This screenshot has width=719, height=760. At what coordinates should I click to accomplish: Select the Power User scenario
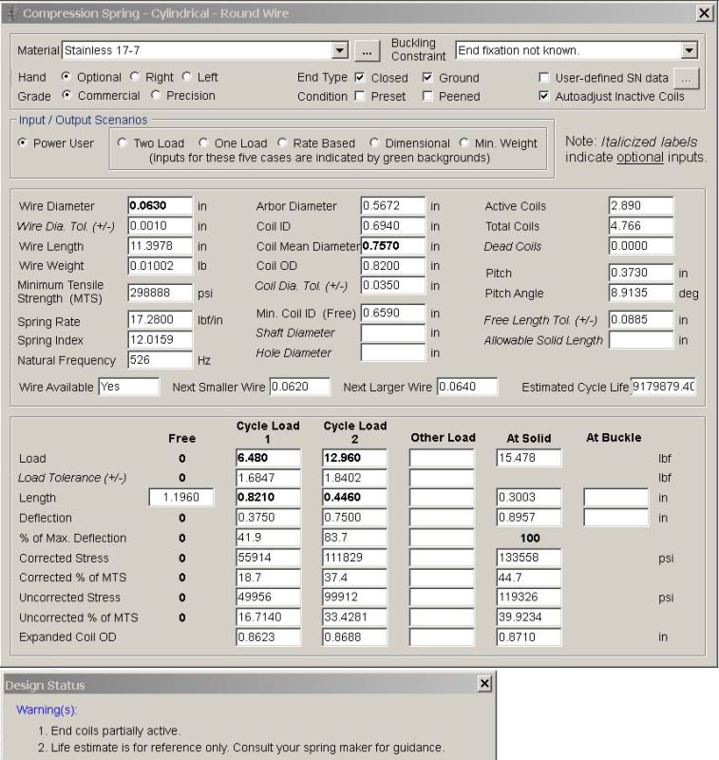tap(22, 142)
